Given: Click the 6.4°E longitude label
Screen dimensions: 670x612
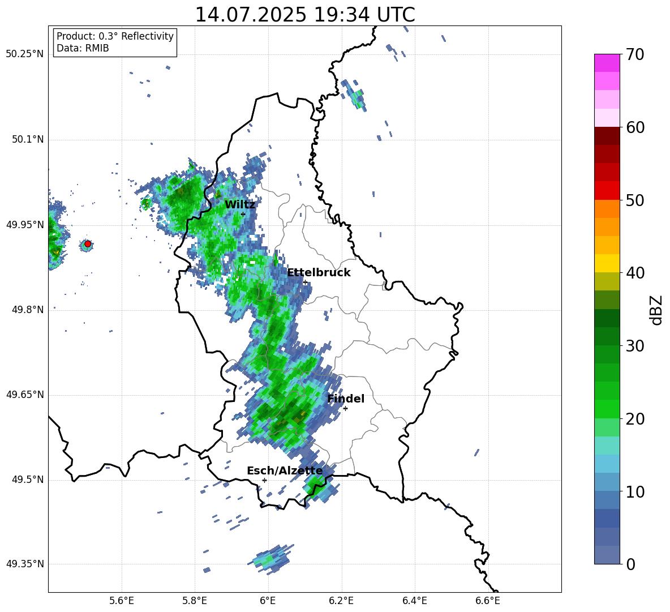Looking at the screenshot, I should point(414,601).
